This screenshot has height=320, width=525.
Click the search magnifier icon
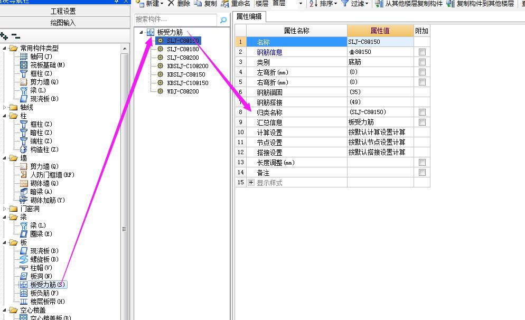223,20
